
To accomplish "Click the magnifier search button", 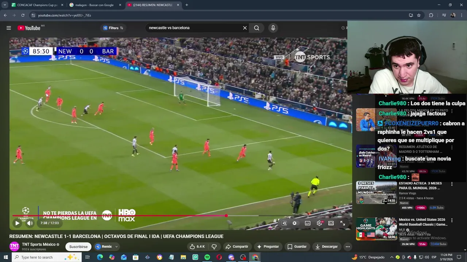I will pyautogui.click(x=256, y=28).
